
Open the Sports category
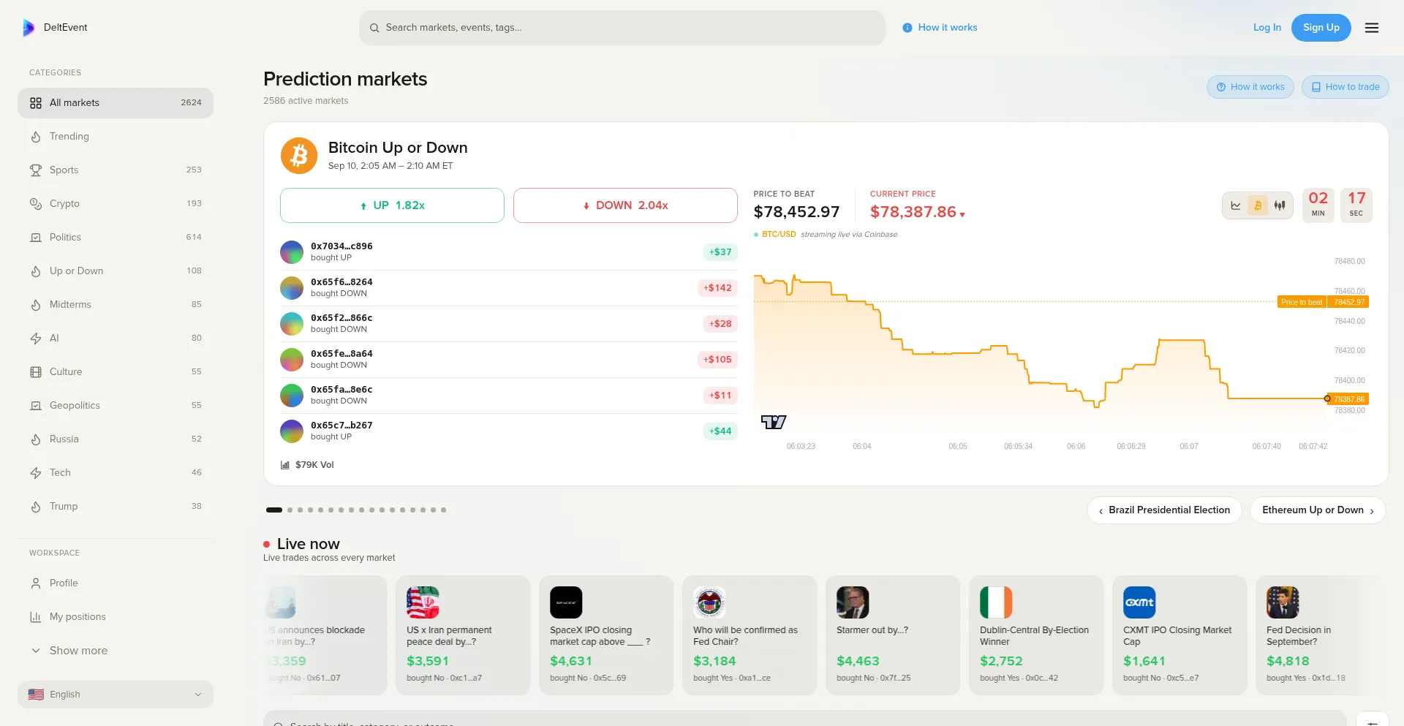click(116, 170)
